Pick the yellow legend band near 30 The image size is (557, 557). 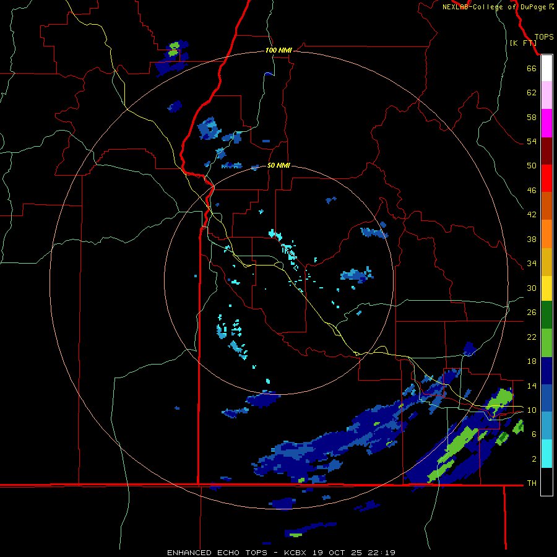(x=546, y=288)
